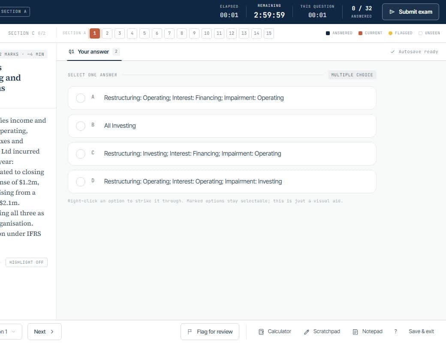Click Save & exit
This screenshot has height=343, width=446.
[x=421, y=331]
